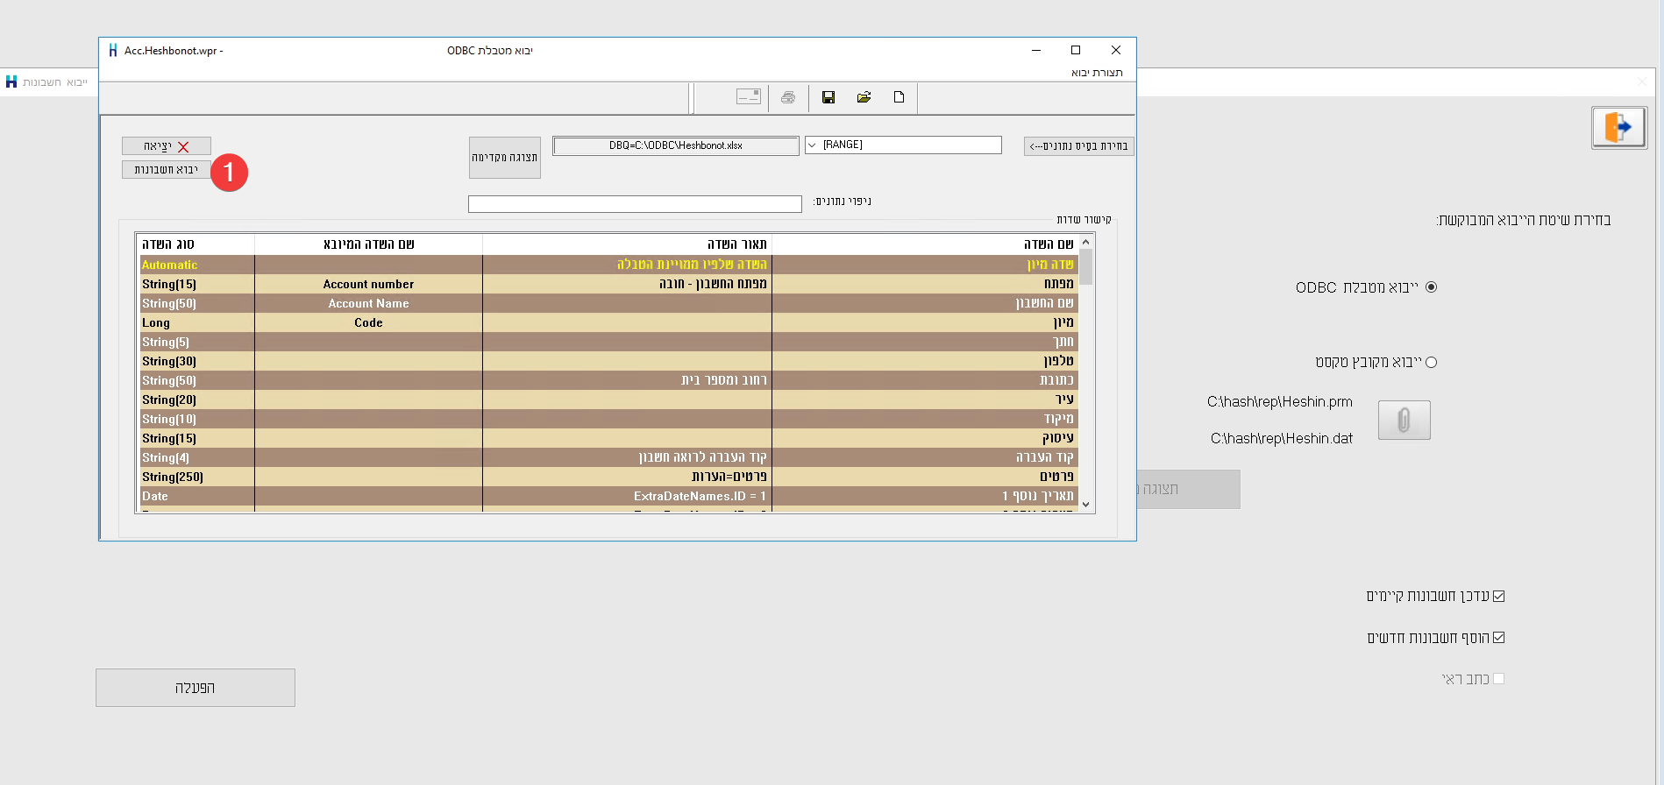Viewport: 1664px width, 785px height.
Task: Click the orange exit door icon
Action: pos(1618,128)
